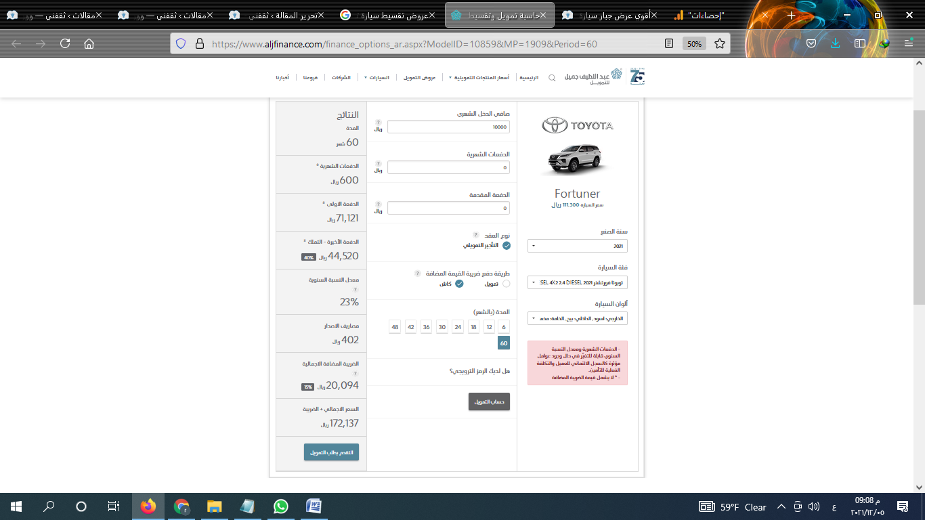Select the التأجير التمويلي contract type

click(507, 245)
